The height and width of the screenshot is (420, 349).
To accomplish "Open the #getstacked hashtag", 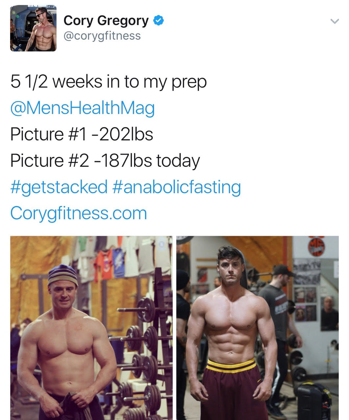I will pyautogui.click(x=59, y=187).
